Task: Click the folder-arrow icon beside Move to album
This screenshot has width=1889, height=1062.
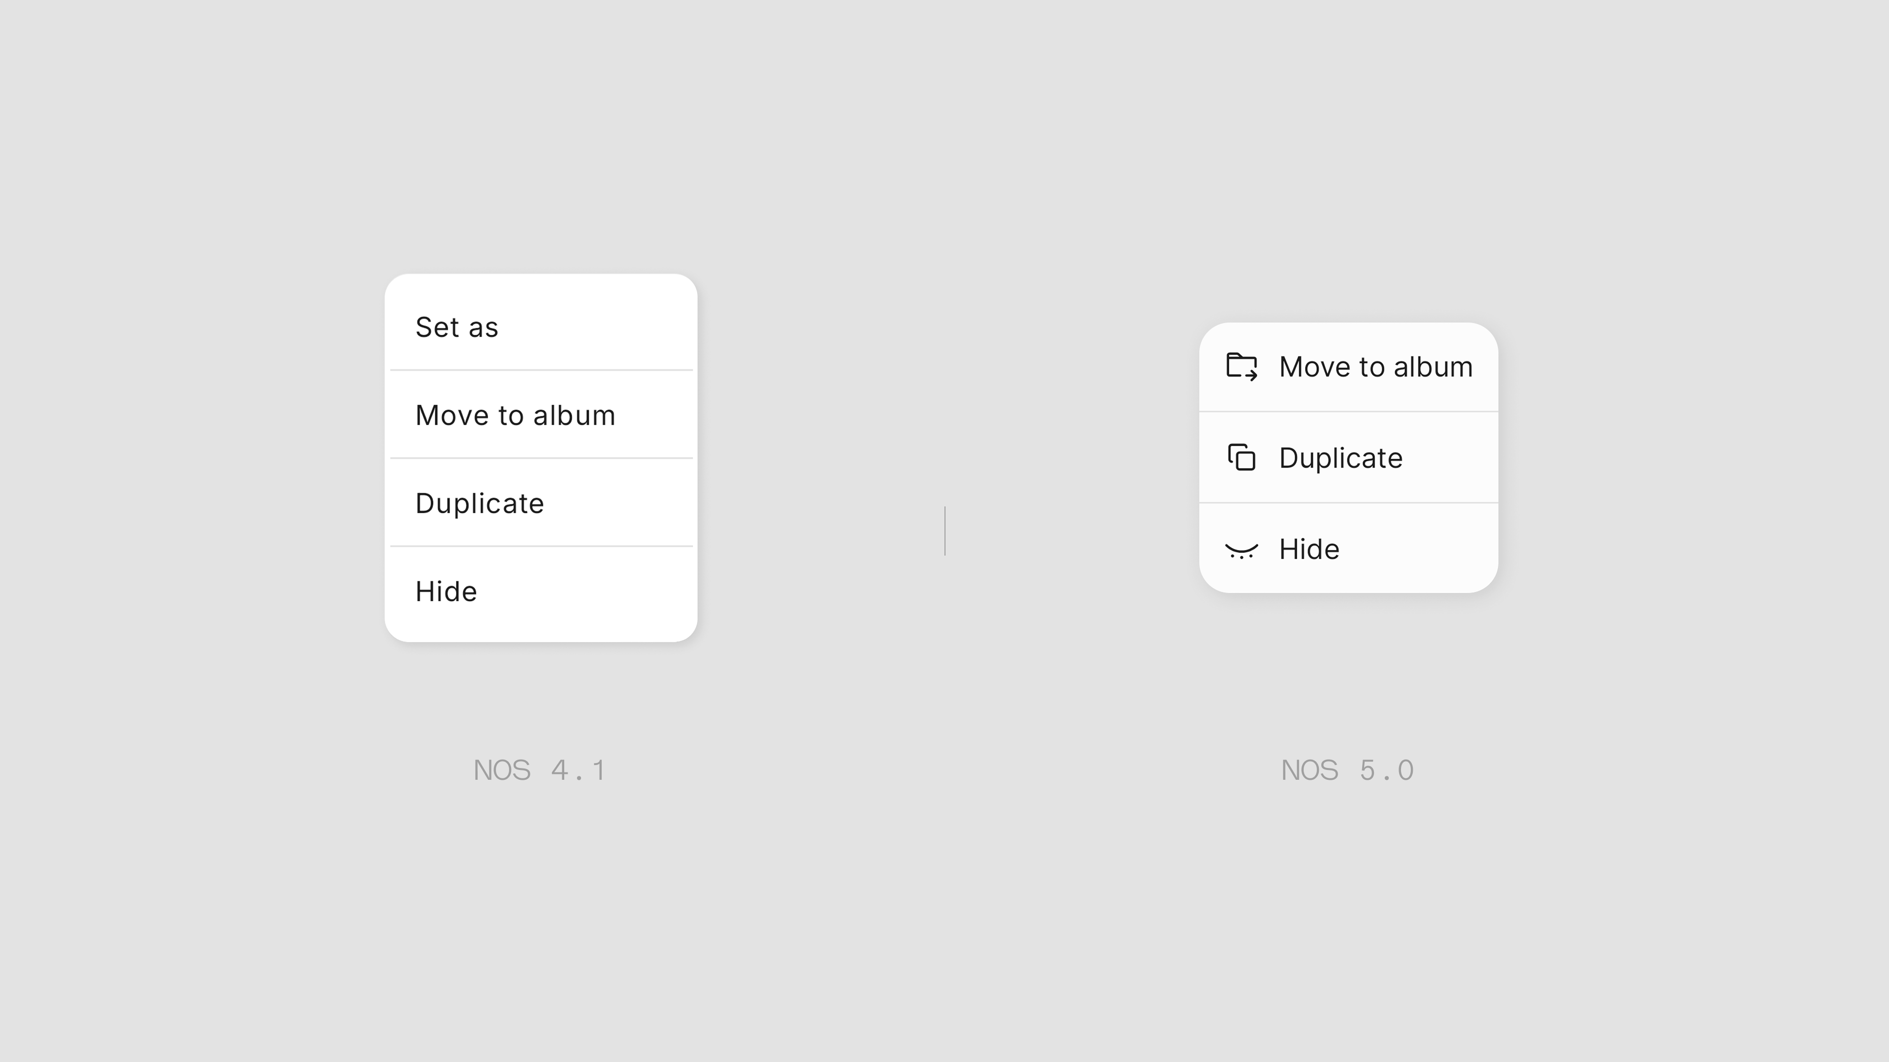Action: (x=1242, y=366)
